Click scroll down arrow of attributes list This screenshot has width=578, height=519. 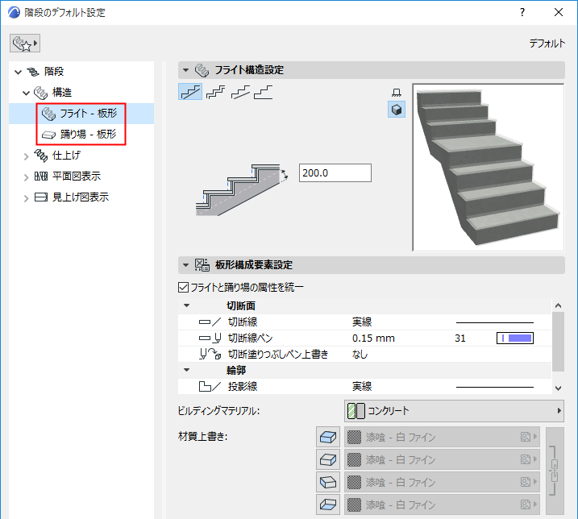(x=558, y=388)
